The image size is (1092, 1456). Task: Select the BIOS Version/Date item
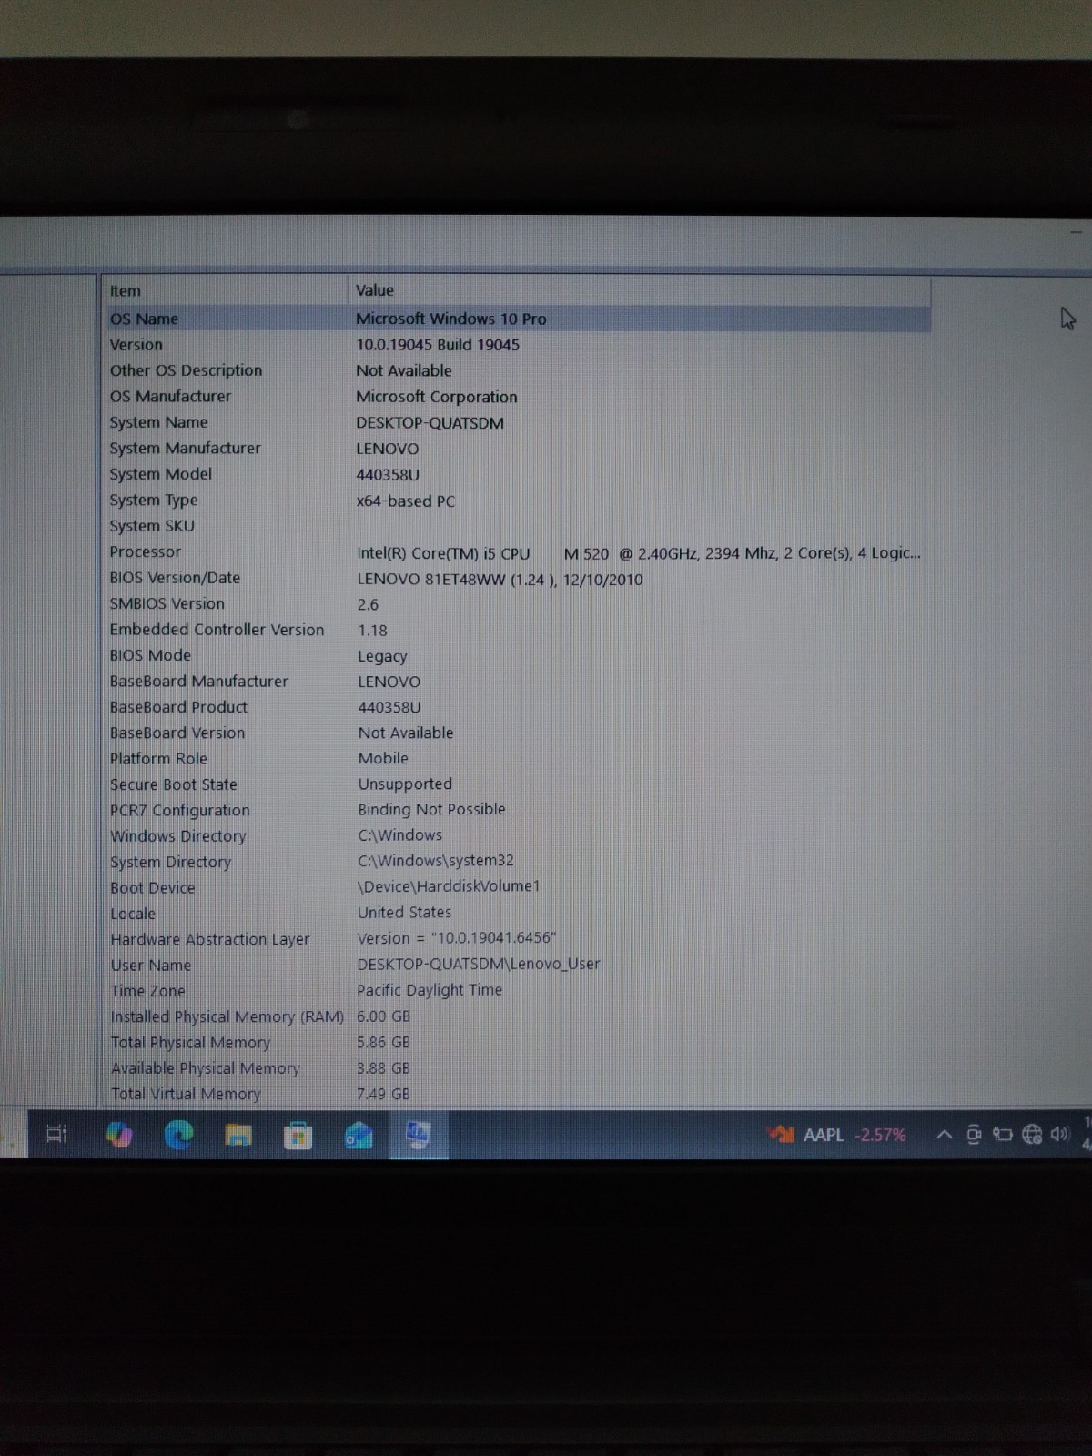pyautogui.click(x=175, y=578)
